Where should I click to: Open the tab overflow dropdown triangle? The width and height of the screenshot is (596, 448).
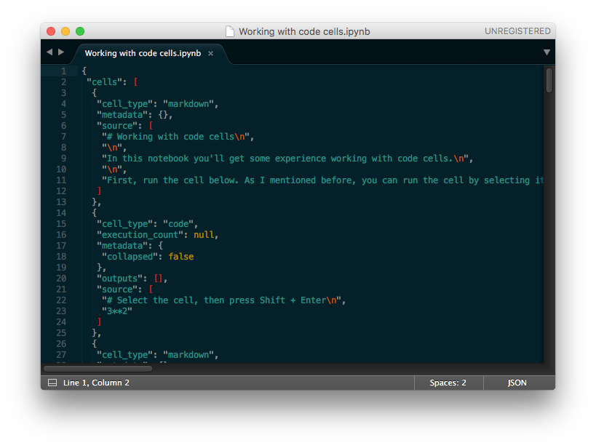pos(547,52)
